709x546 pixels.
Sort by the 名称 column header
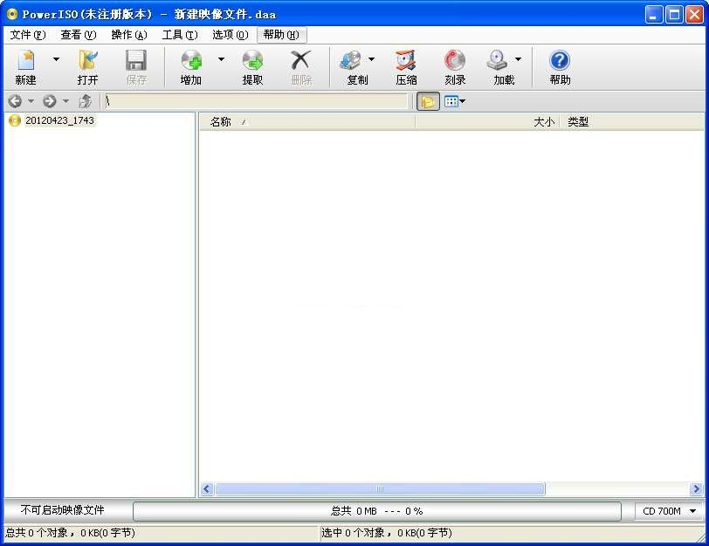pos(307,122)
